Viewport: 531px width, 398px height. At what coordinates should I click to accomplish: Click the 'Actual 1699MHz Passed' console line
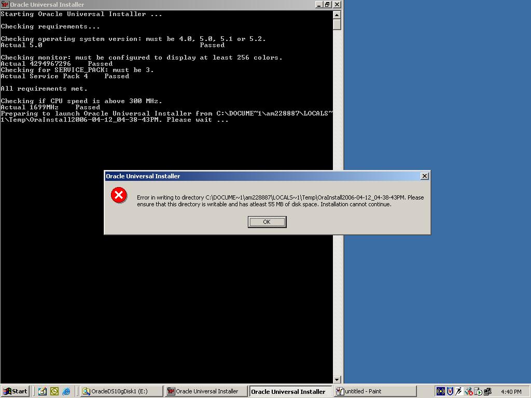point(50,107)
